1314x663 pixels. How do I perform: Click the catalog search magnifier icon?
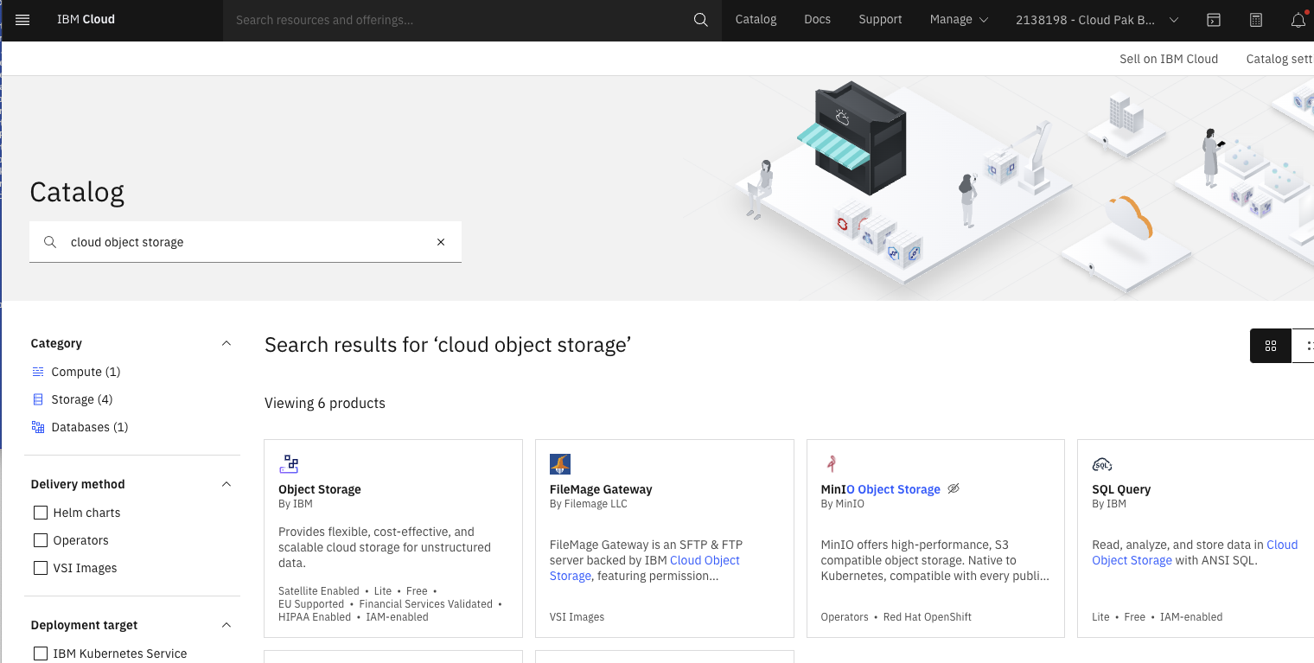click(x=50, y=242)
